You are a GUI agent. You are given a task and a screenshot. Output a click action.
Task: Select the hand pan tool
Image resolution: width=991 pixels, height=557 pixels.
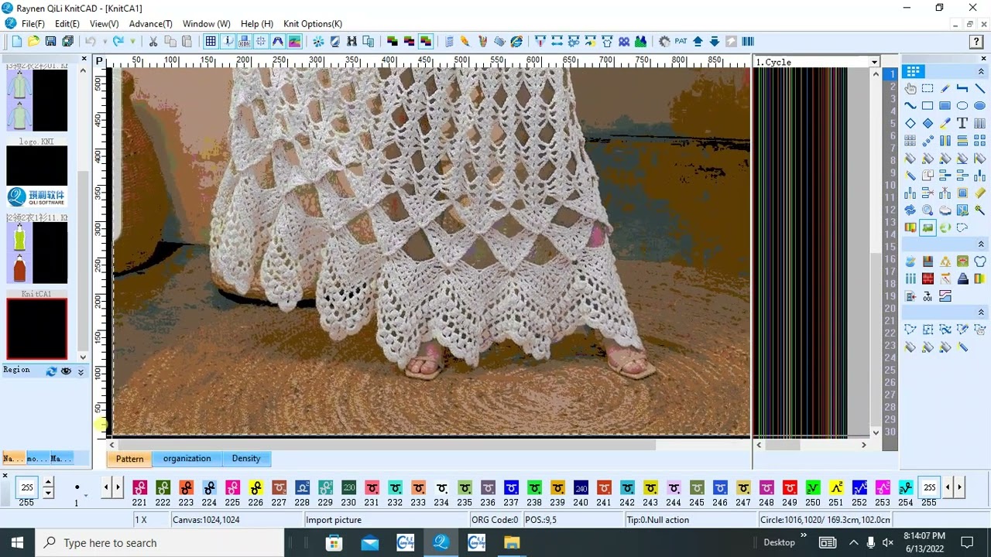[910, 88]
